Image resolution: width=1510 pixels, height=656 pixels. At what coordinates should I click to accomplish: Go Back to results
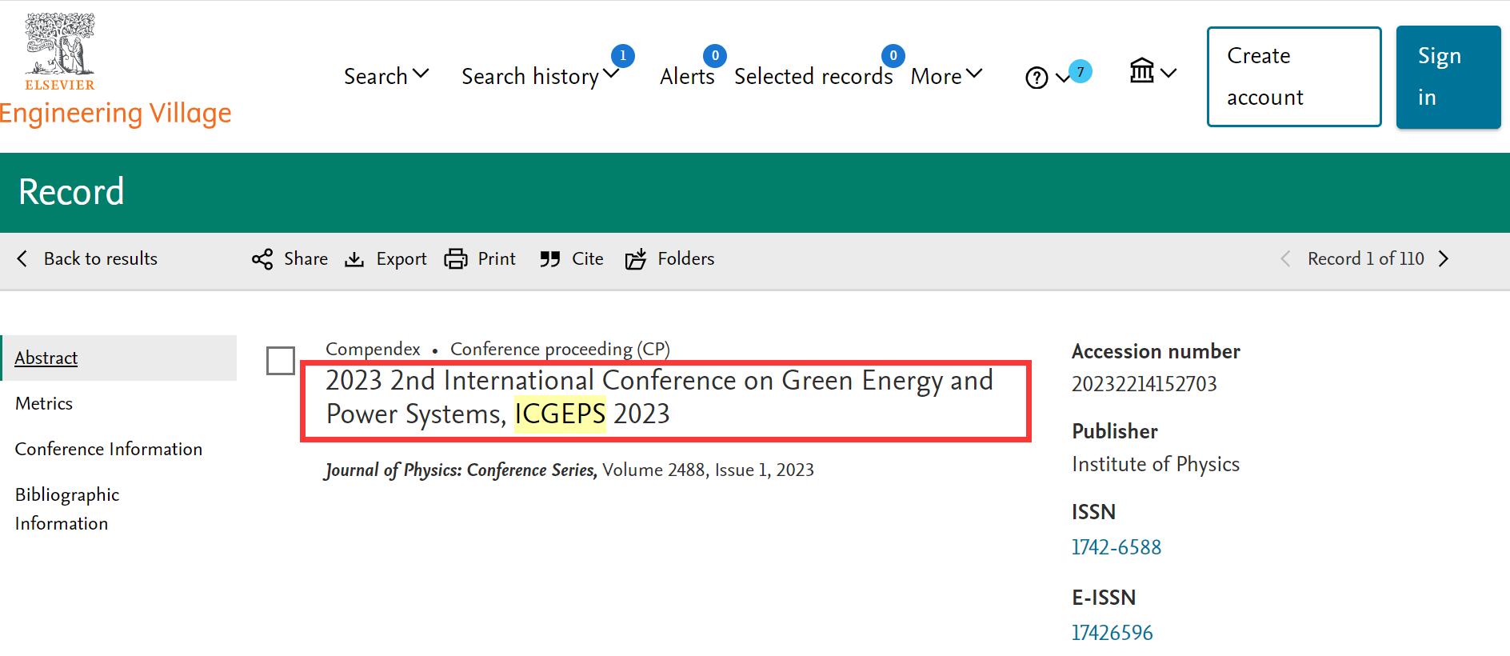pos(86,258)
